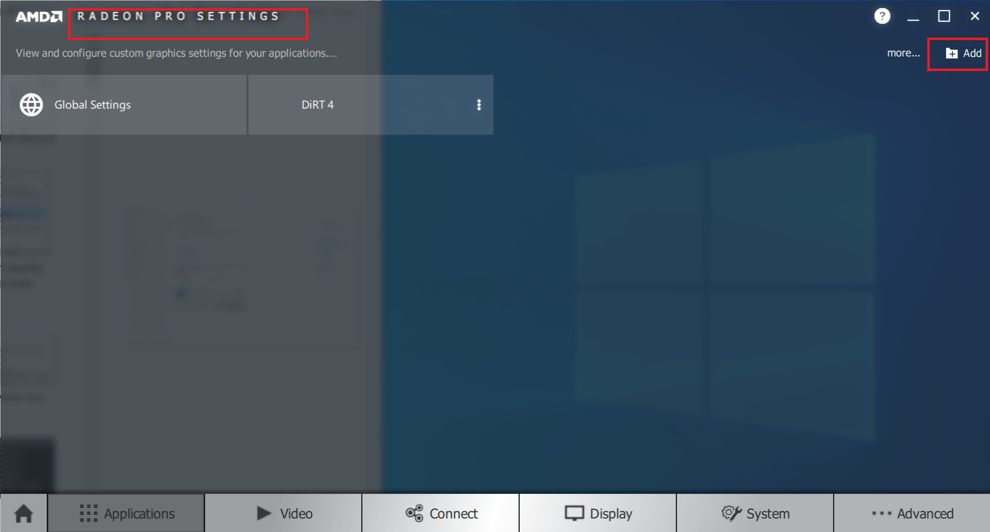Switch to the Applications tab

(x=126, y=514)
